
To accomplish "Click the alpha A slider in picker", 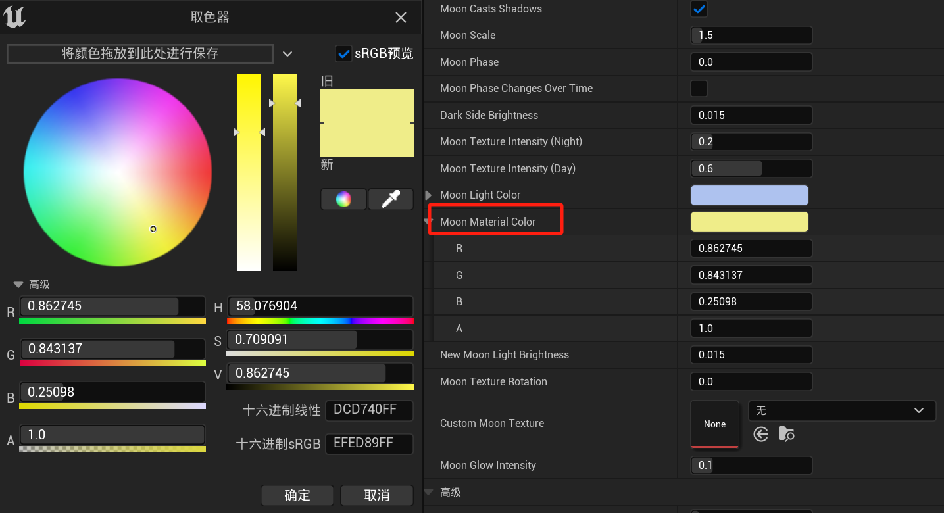I will coord(112,435).
